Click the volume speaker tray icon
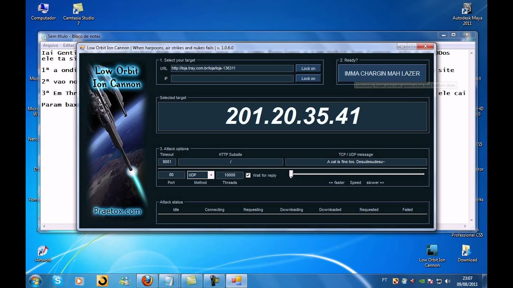 (x=447, y=281)
